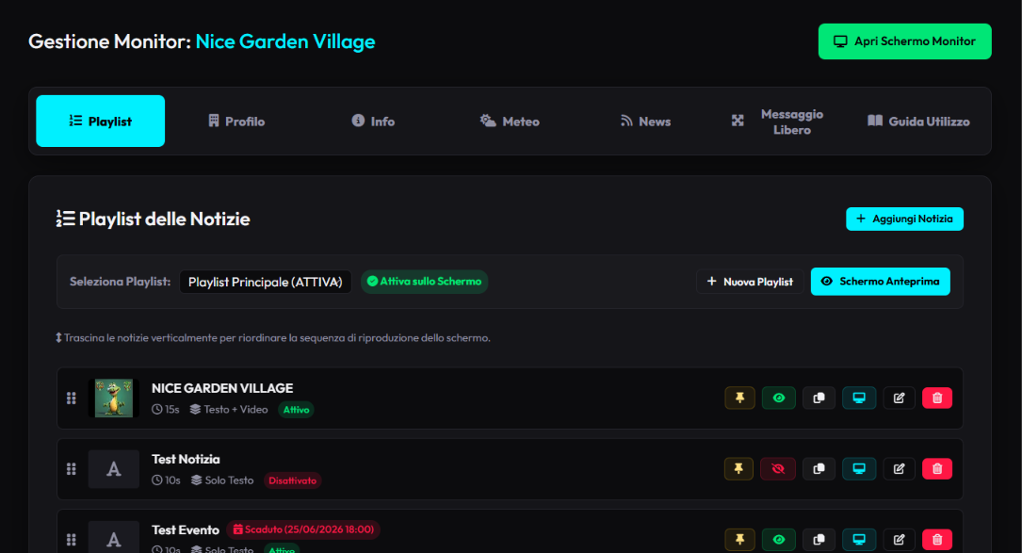The width and height of the screenshot is (1022, 553).
Task: Grab drag handle of Test Notizia row
Action: pos(71,469)
